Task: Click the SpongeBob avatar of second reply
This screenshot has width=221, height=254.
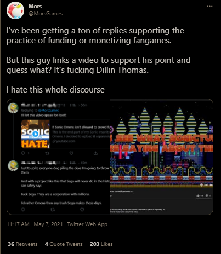Action: point(13,165)
